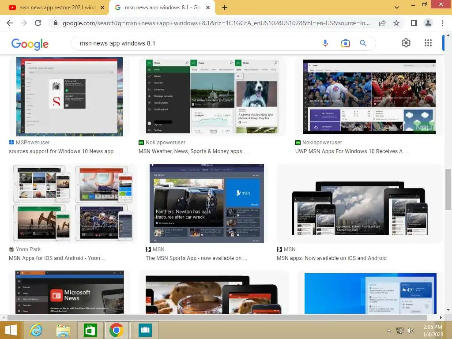
Task: Open the Yoon Park source link
Action: pos(25,249)
